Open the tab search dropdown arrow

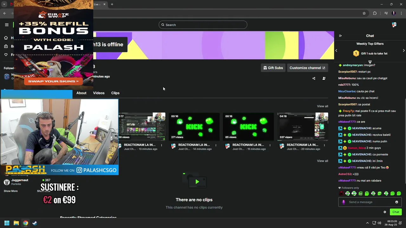[x=4, y=4]
